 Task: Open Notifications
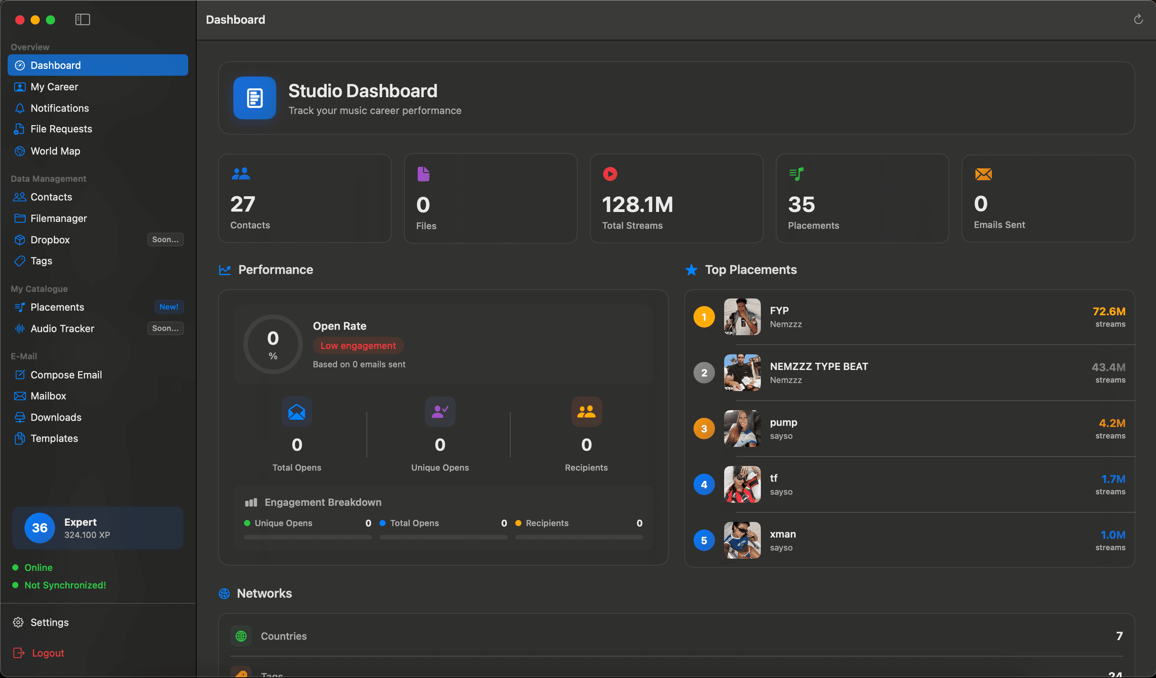[60, 108]
